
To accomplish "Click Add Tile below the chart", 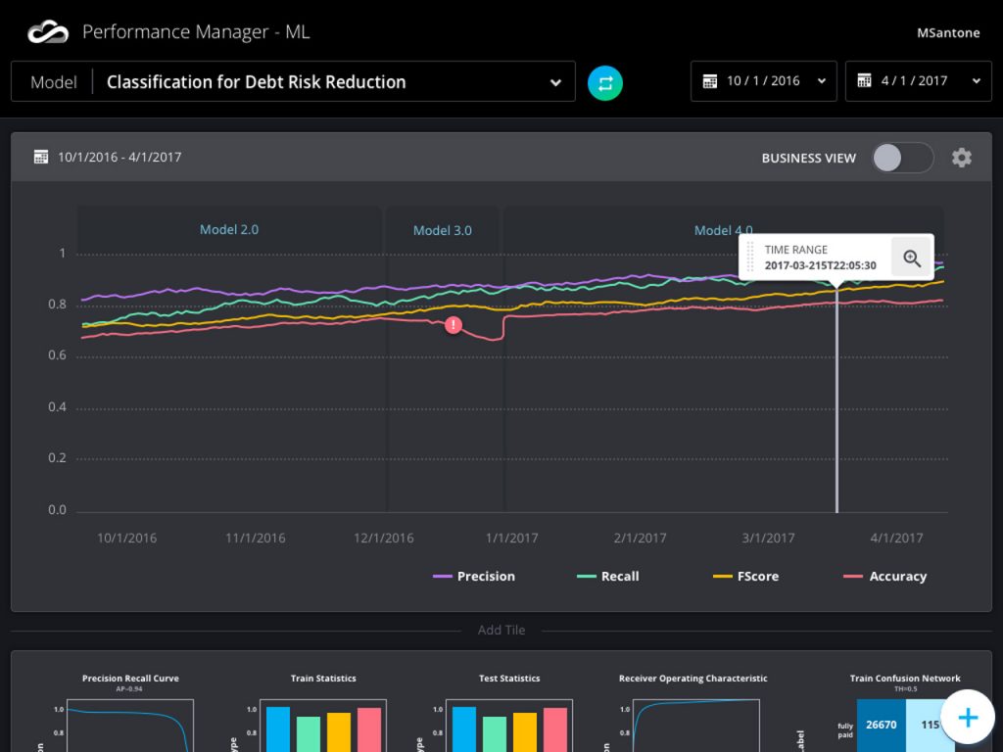I will 501,630.
